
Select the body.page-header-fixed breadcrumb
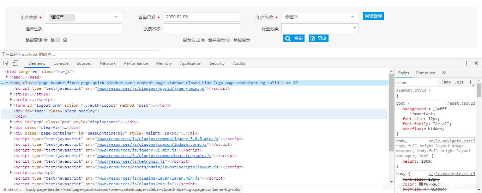click(133, 189)
